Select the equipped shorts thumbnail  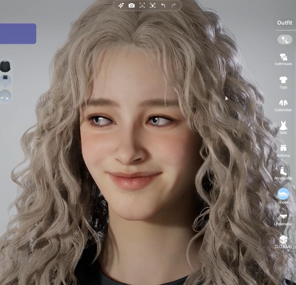click(5, 81)
